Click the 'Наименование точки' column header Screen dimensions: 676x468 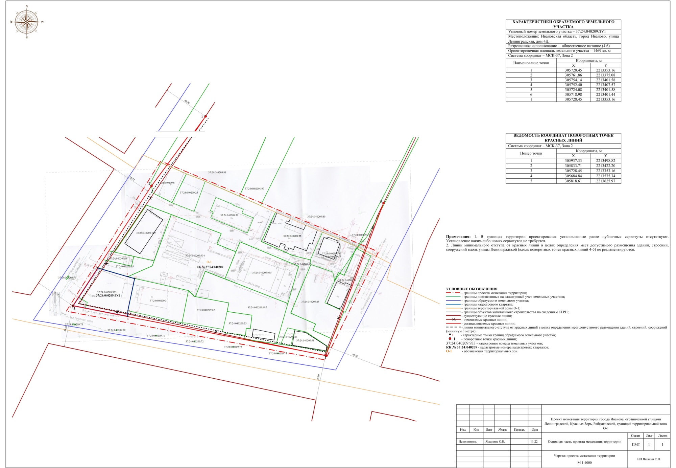coord(531,63)
